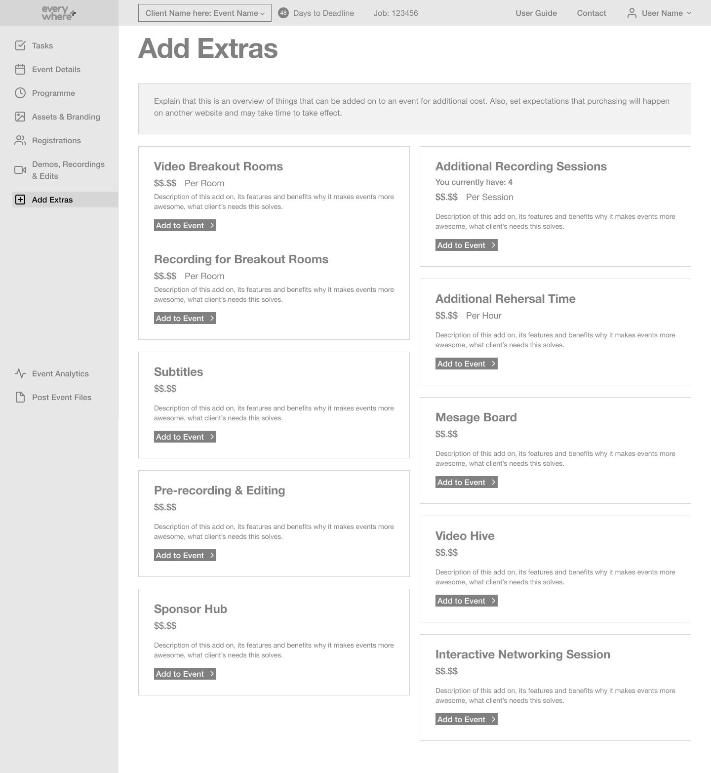
Task: Click the Add Extras plus icon
Action: pyautogui.click(x=20, y=200)
